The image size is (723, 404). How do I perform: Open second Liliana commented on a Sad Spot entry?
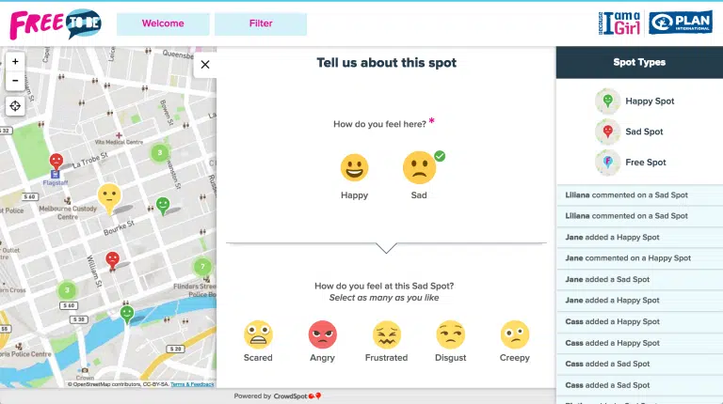(639, 216)
